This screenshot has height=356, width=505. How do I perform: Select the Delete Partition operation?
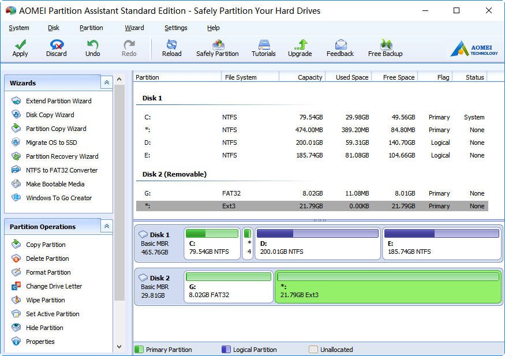tap(40, 258)
